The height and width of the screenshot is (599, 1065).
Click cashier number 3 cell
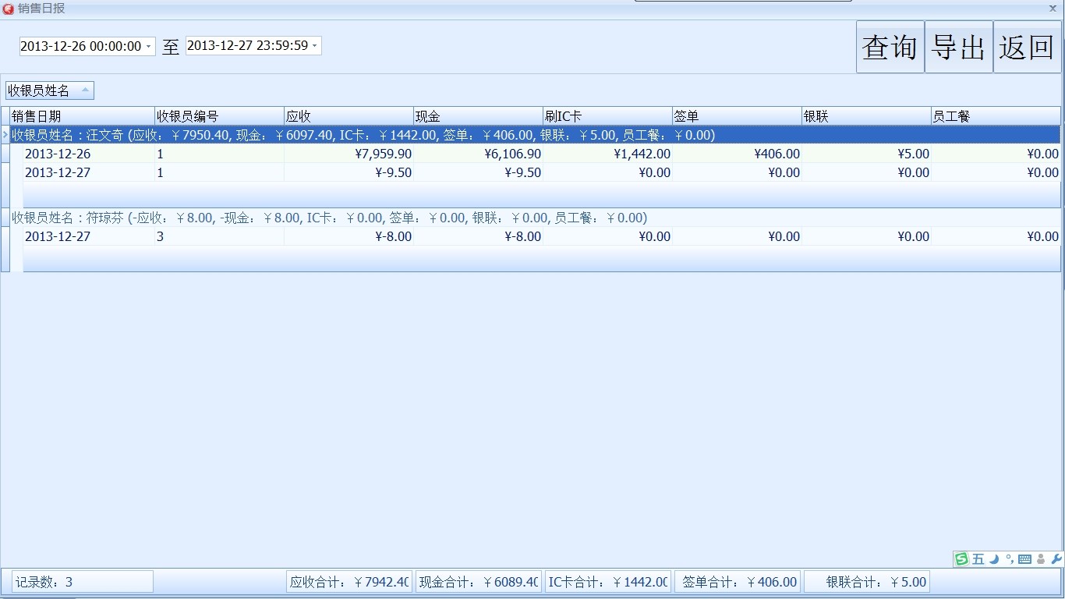tap(219, 236)
